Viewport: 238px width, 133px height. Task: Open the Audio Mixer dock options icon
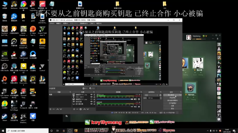click(141, 92)
